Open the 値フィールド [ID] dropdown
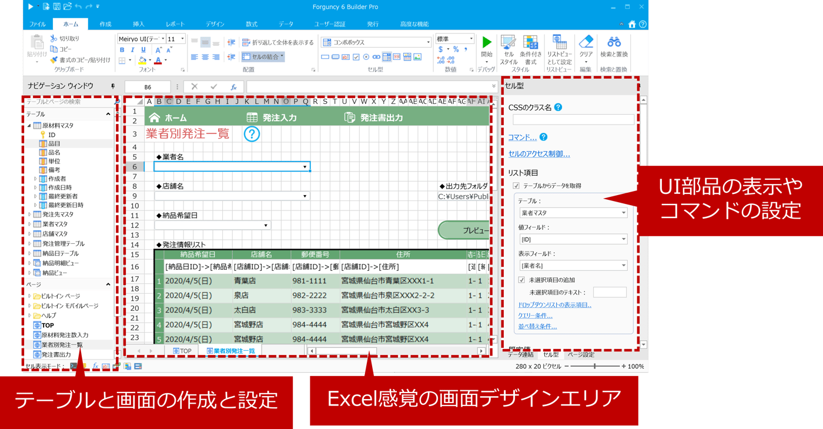 point(624,239)
